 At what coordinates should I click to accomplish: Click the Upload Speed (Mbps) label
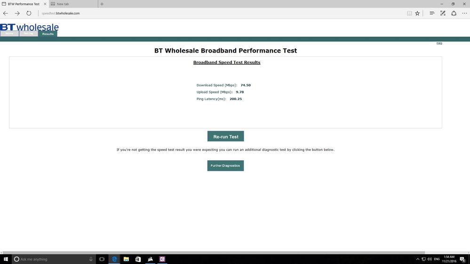[215, 92]
